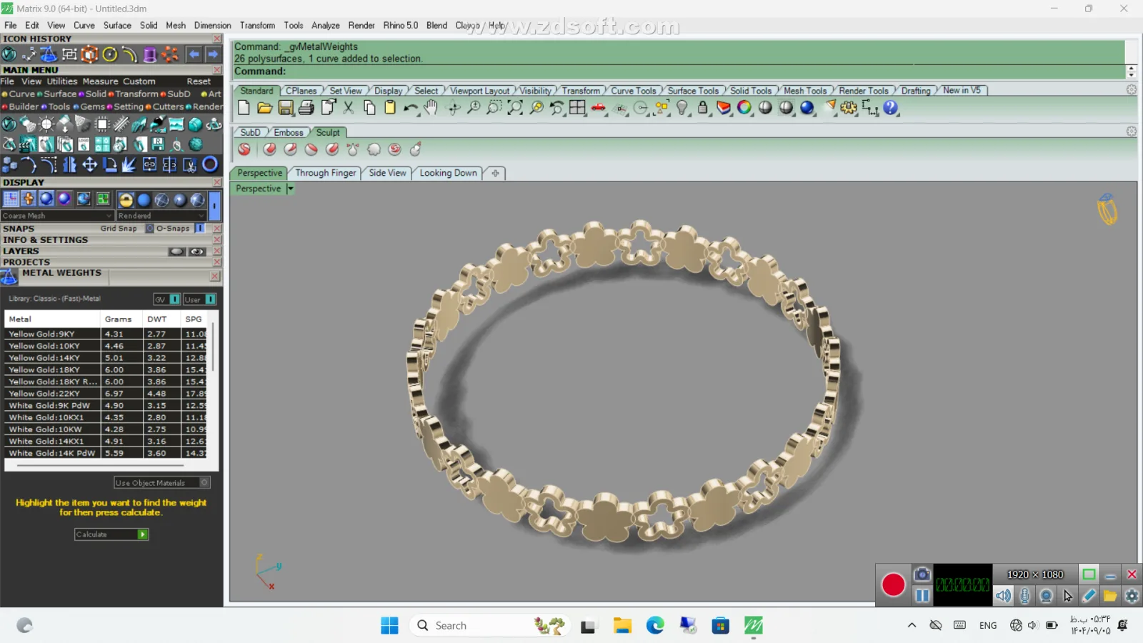Click the recorder camera snapshot icon
The image size is (1143, 643).
pyautogui.click(x=922, y=574)
